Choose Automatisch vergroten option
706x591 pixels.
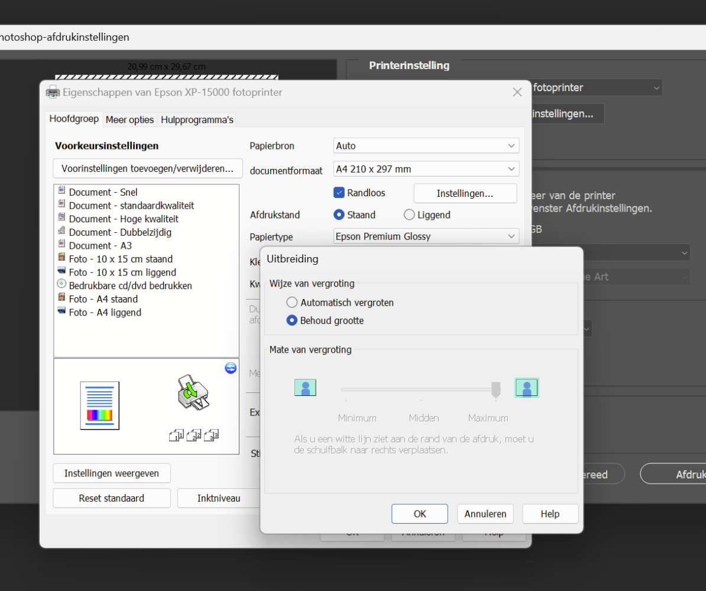click(x=292, y=303)
